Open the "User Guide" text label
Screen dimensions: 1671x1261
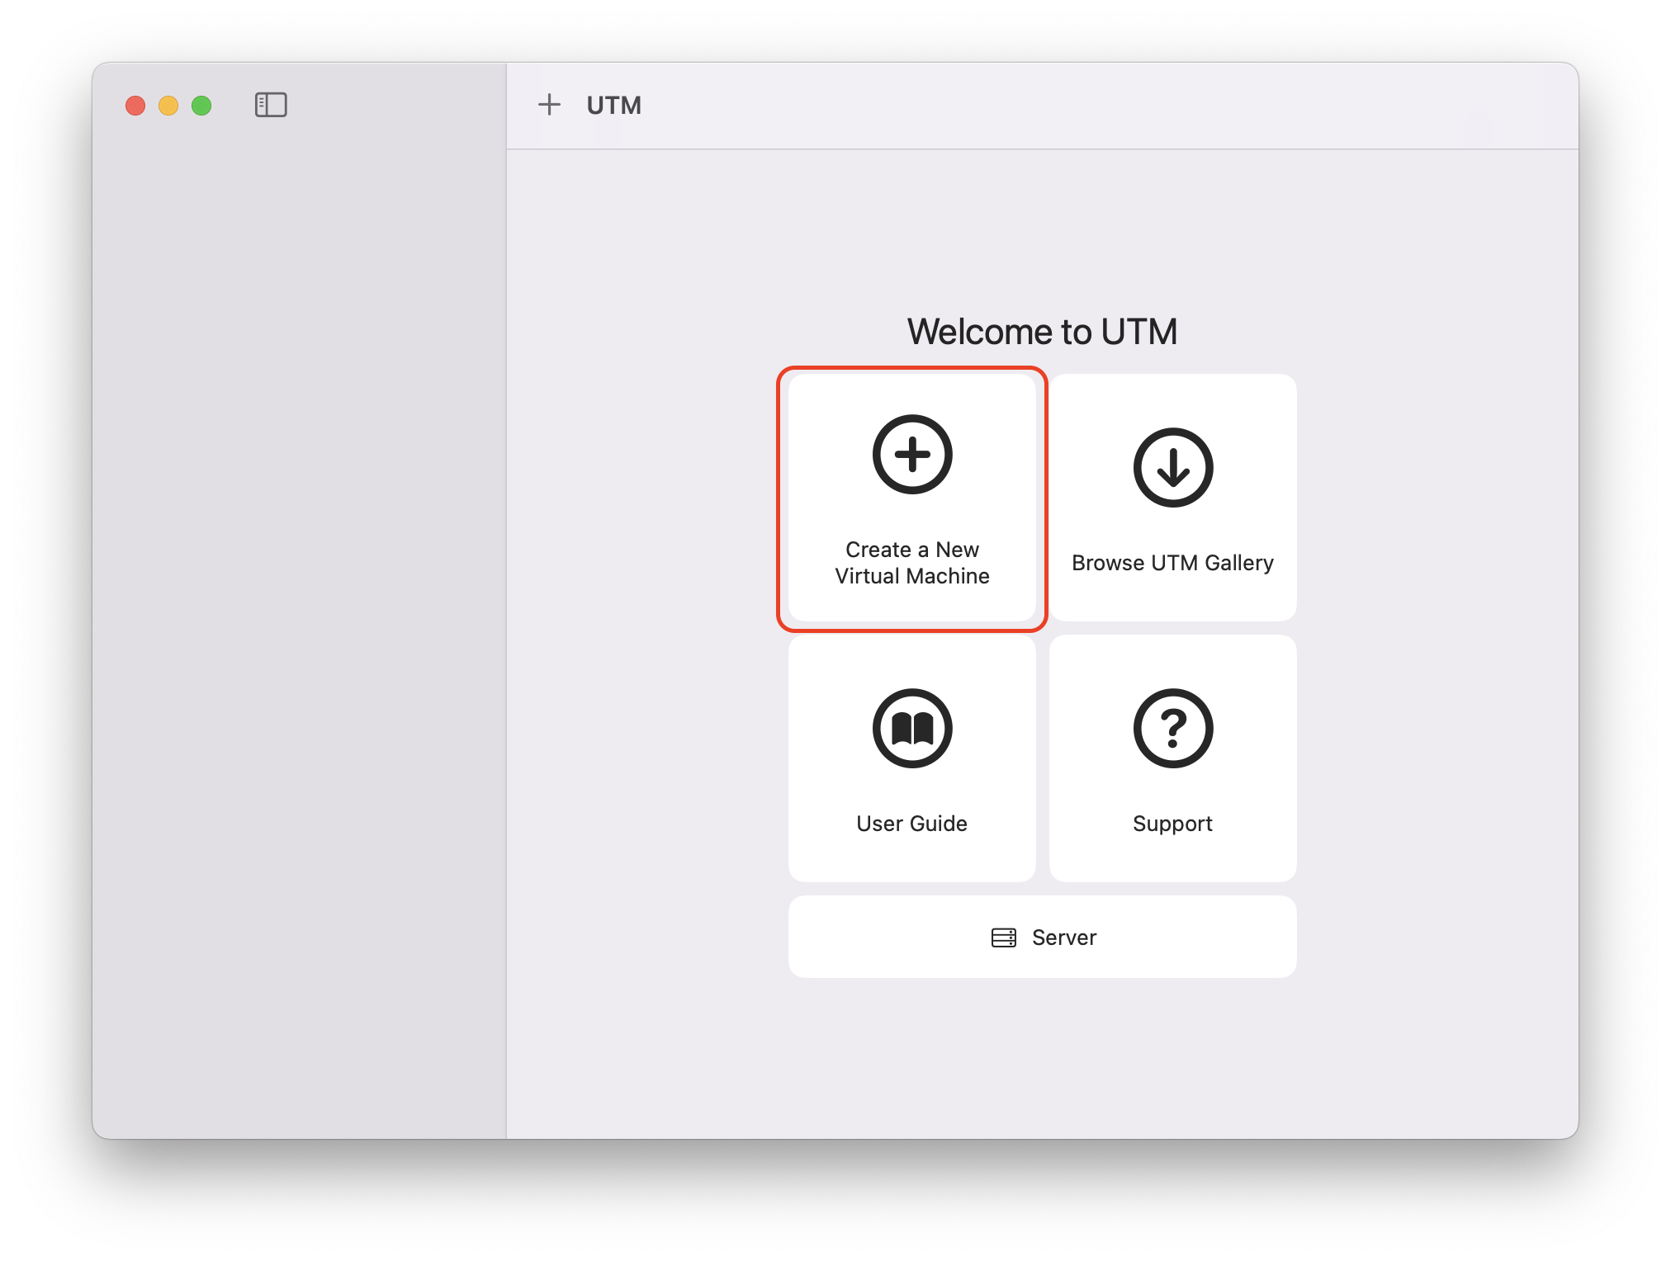912,824
